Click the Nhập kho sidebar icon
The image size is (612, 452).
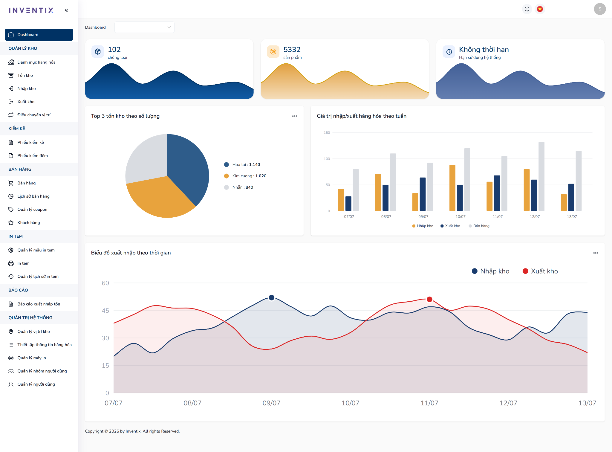11,88
